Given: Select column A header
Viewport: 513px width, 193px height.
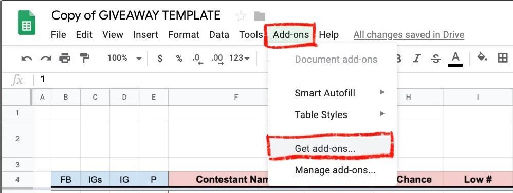Looking at the screenshot, I should click(42, 97).
